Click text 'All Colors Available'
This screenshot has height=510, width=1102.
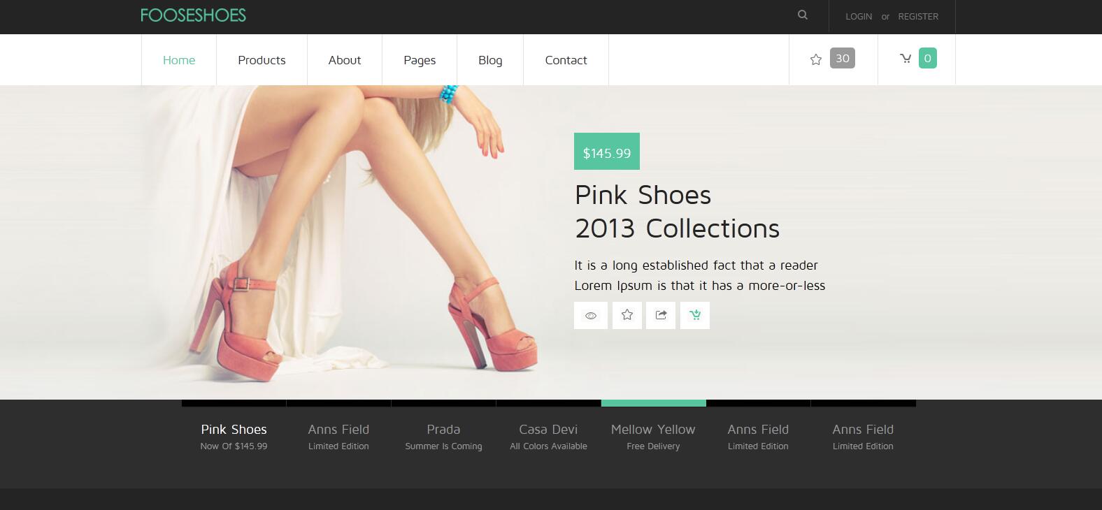(x=548, y=446)
